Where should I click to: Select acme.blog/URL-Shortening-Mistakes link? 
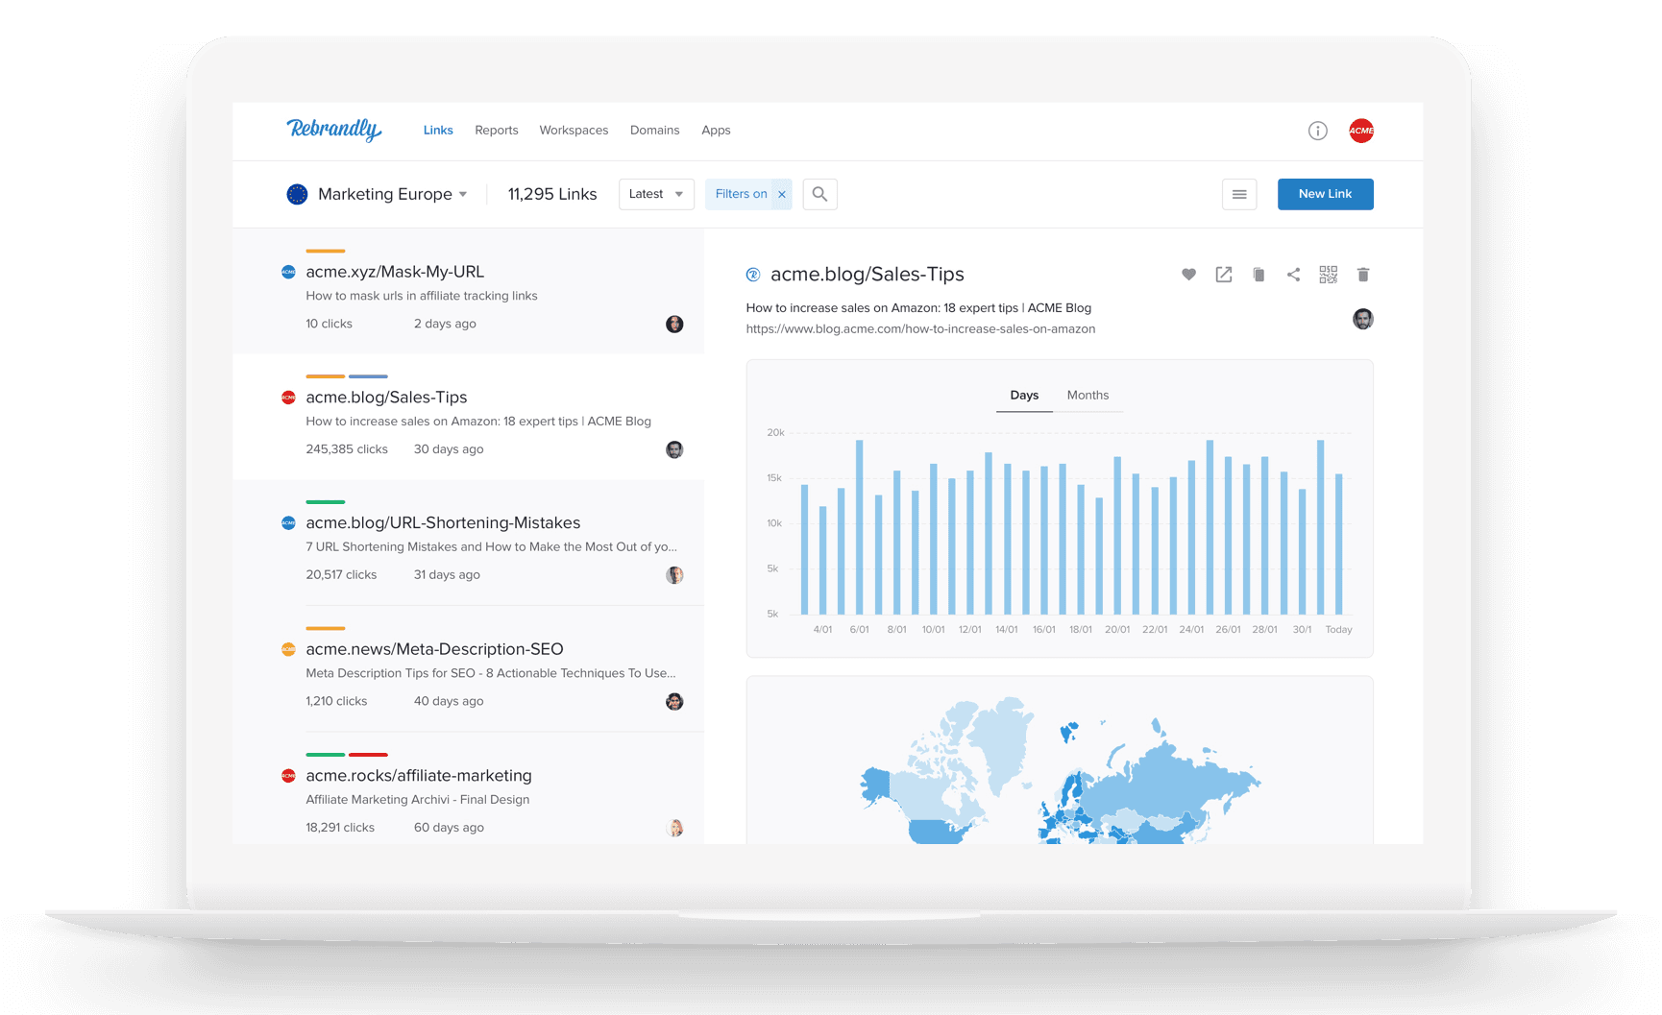click(443, 523)
